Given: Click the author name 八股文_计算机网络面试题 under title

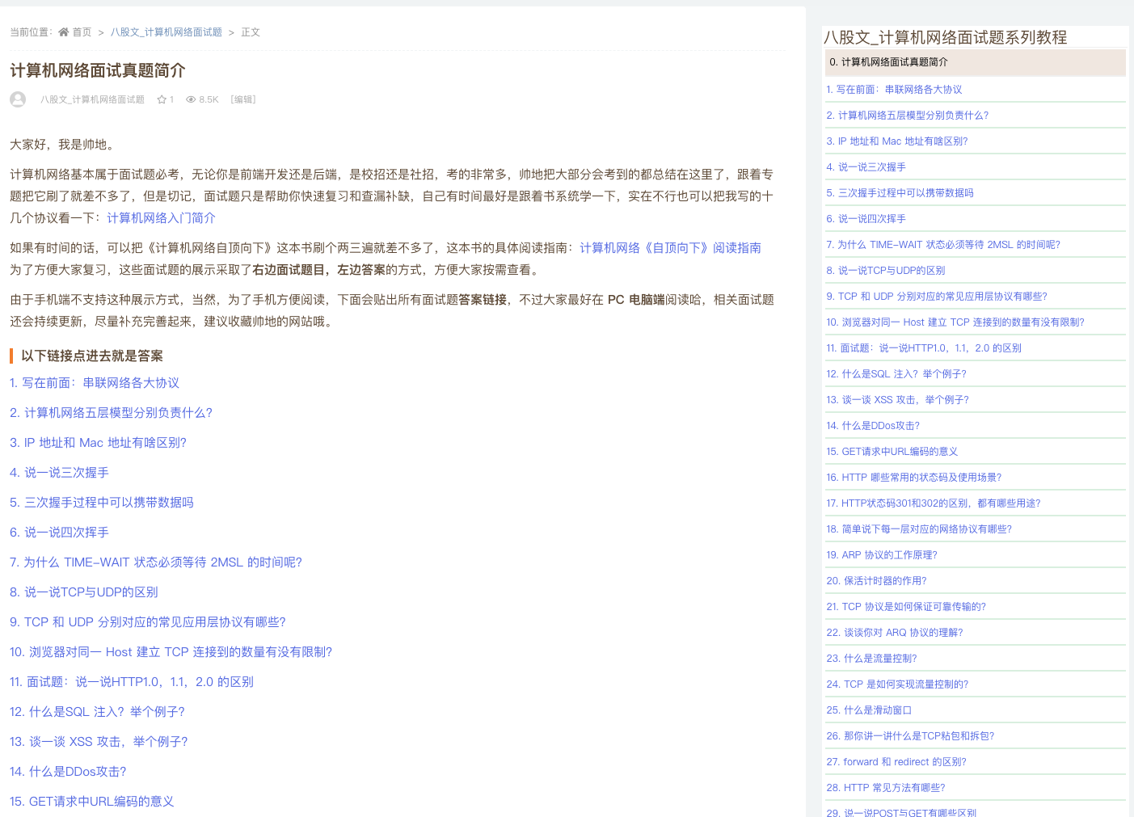Looking at the screenshot, I should coord(91,99).
